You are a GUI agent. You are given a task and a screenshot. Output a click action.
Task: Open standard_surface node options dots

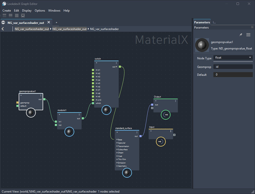(137, 132)
